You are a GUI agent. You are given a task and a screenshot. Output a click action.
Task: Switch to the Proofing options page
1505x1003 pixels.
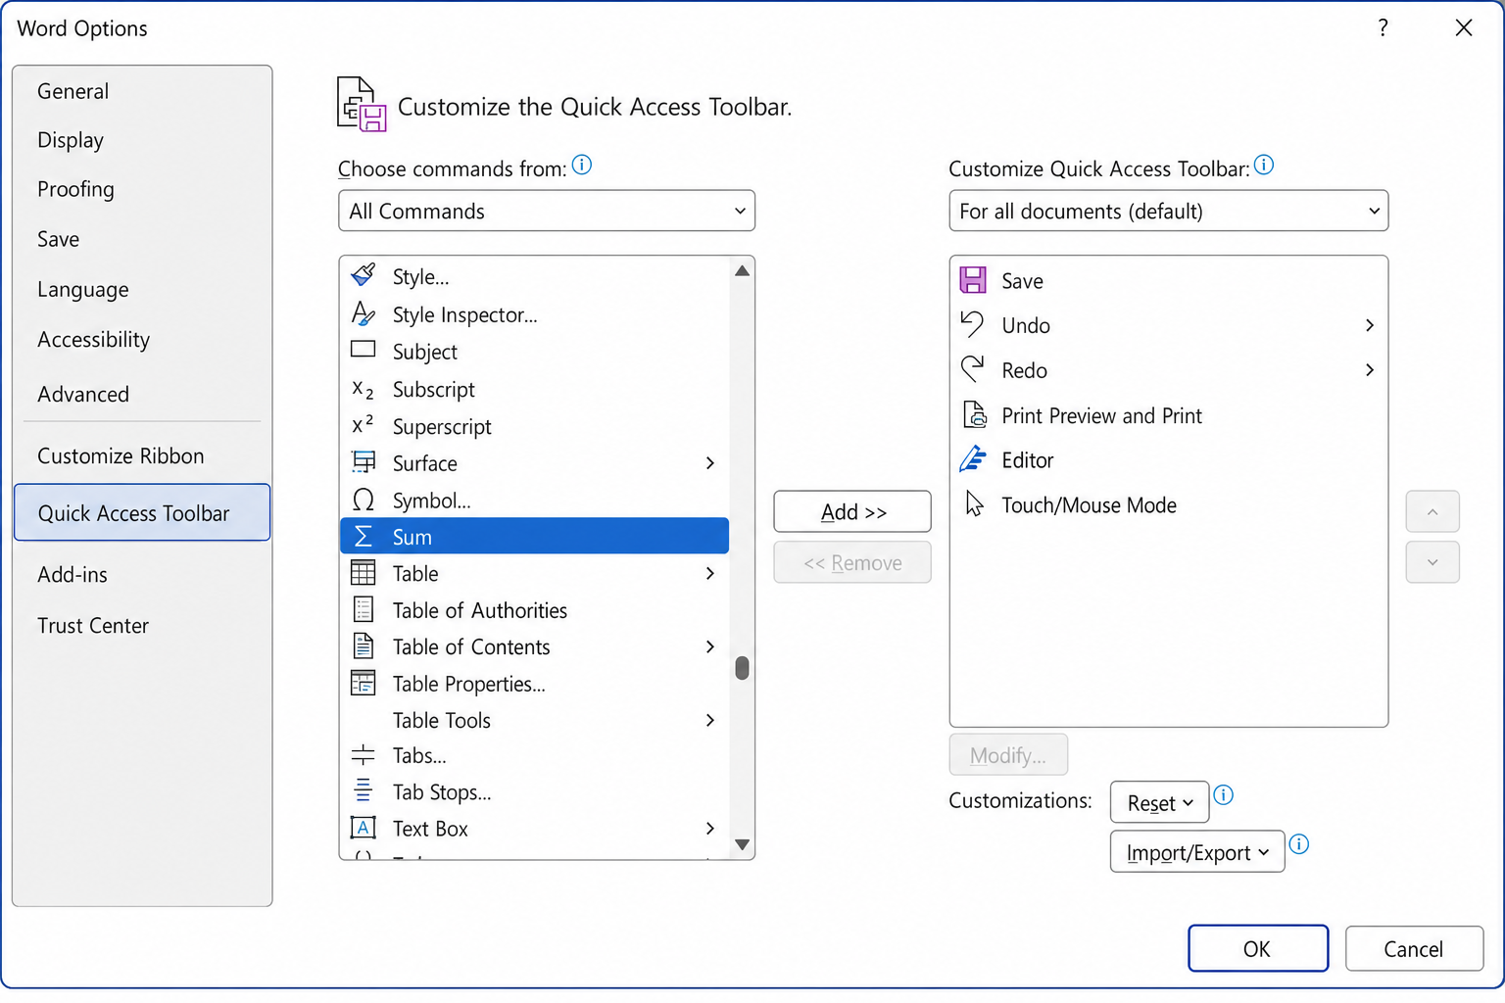pyautogui.click(x=142, y=189)
